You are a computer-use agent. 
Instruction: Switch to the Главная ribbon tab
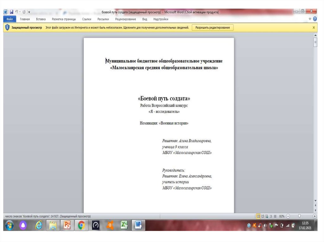[25, 19]
